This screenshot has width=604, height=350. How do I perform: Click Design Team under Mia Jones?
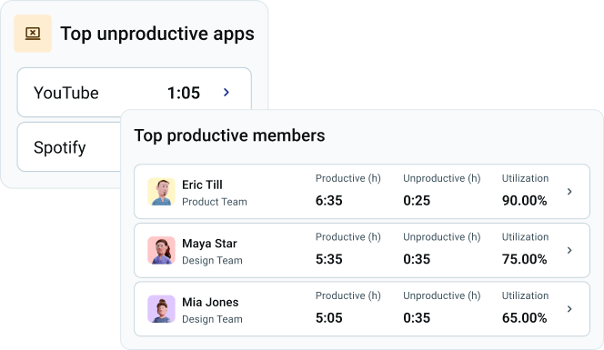[212, 319]
